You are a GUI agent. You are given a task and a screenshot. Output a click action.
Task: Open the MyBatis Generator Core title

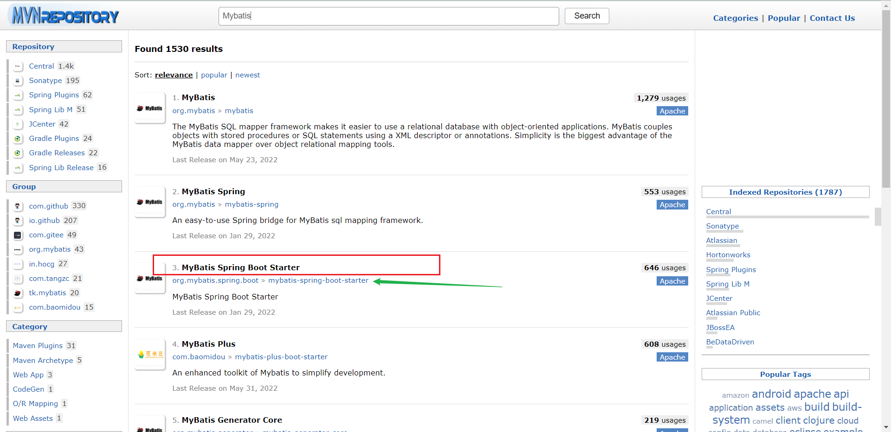pyautogui.click(x=232, y=420)
